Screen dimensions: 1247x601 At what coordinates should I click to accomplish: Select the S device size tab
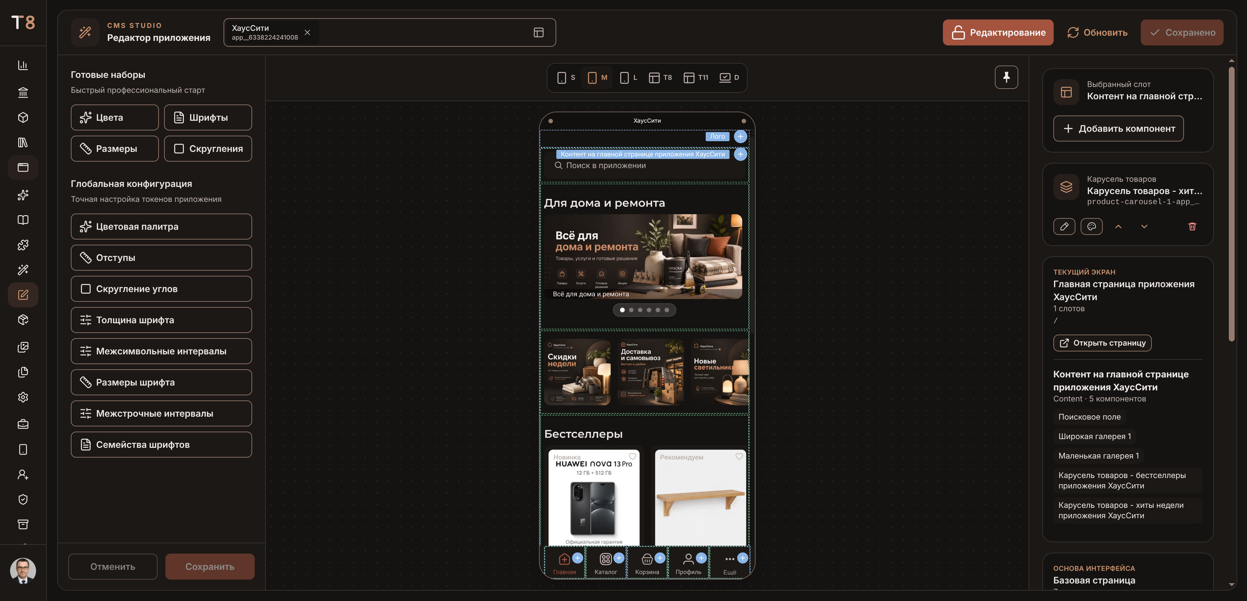(566, 77)
